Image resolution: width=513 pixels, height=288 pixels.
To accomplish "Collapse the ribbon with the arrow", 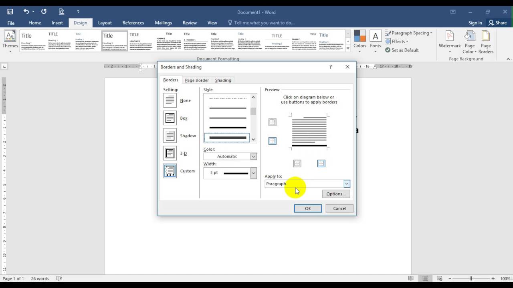I will [508, 59].
